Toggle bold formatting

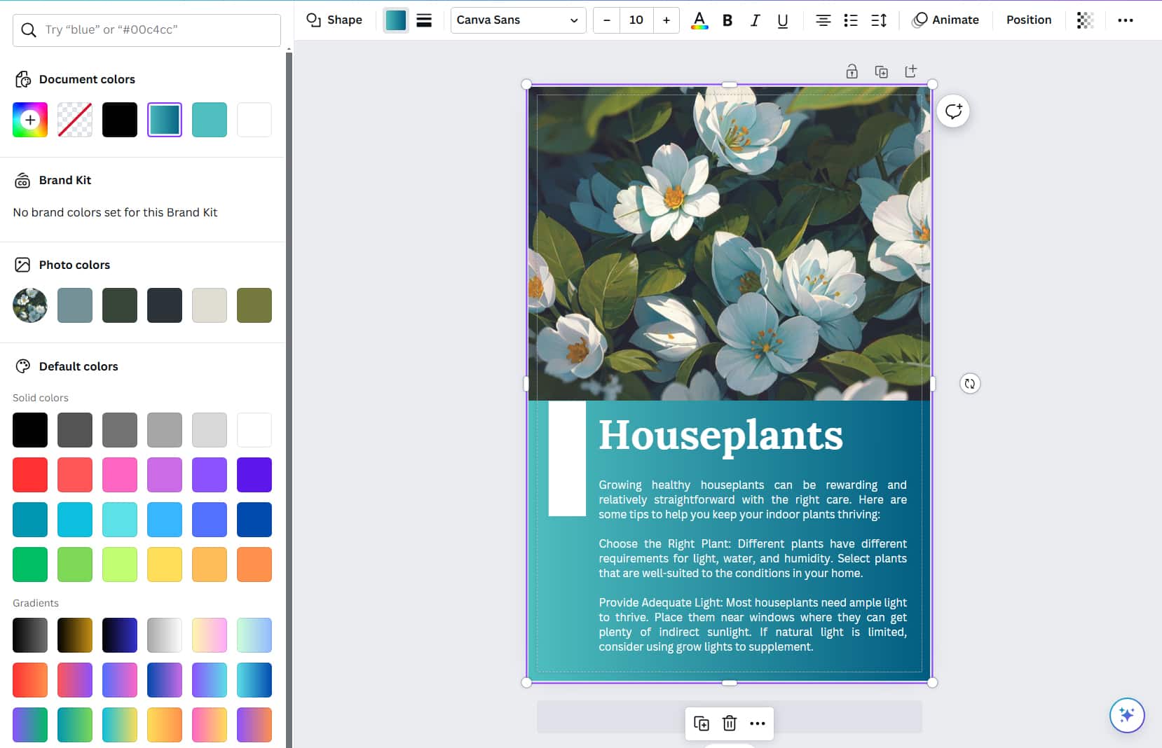point(727,20)
